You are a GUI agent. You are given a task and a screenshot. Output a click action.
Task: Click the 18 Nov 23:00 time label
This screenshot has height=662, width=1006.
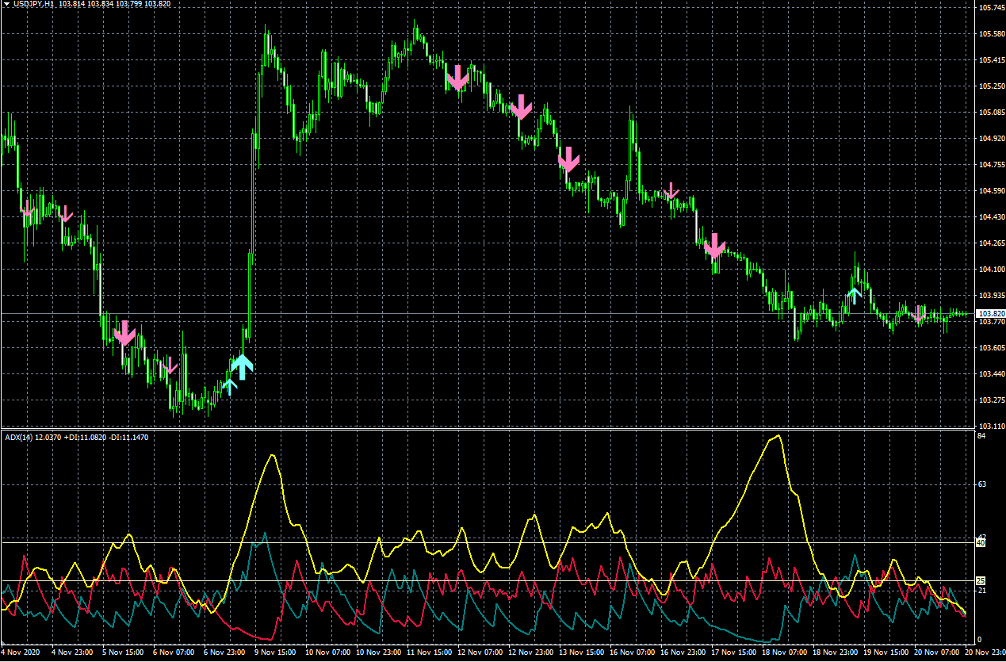[834, 652]
